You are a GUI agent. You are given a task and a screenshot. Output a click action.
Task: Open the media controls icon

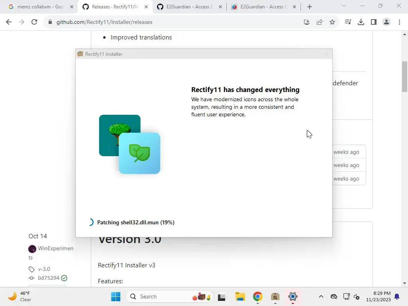coord(348,22)
